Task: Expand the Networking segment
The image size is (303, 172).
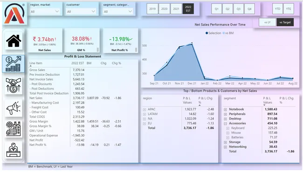Action: 225,147
